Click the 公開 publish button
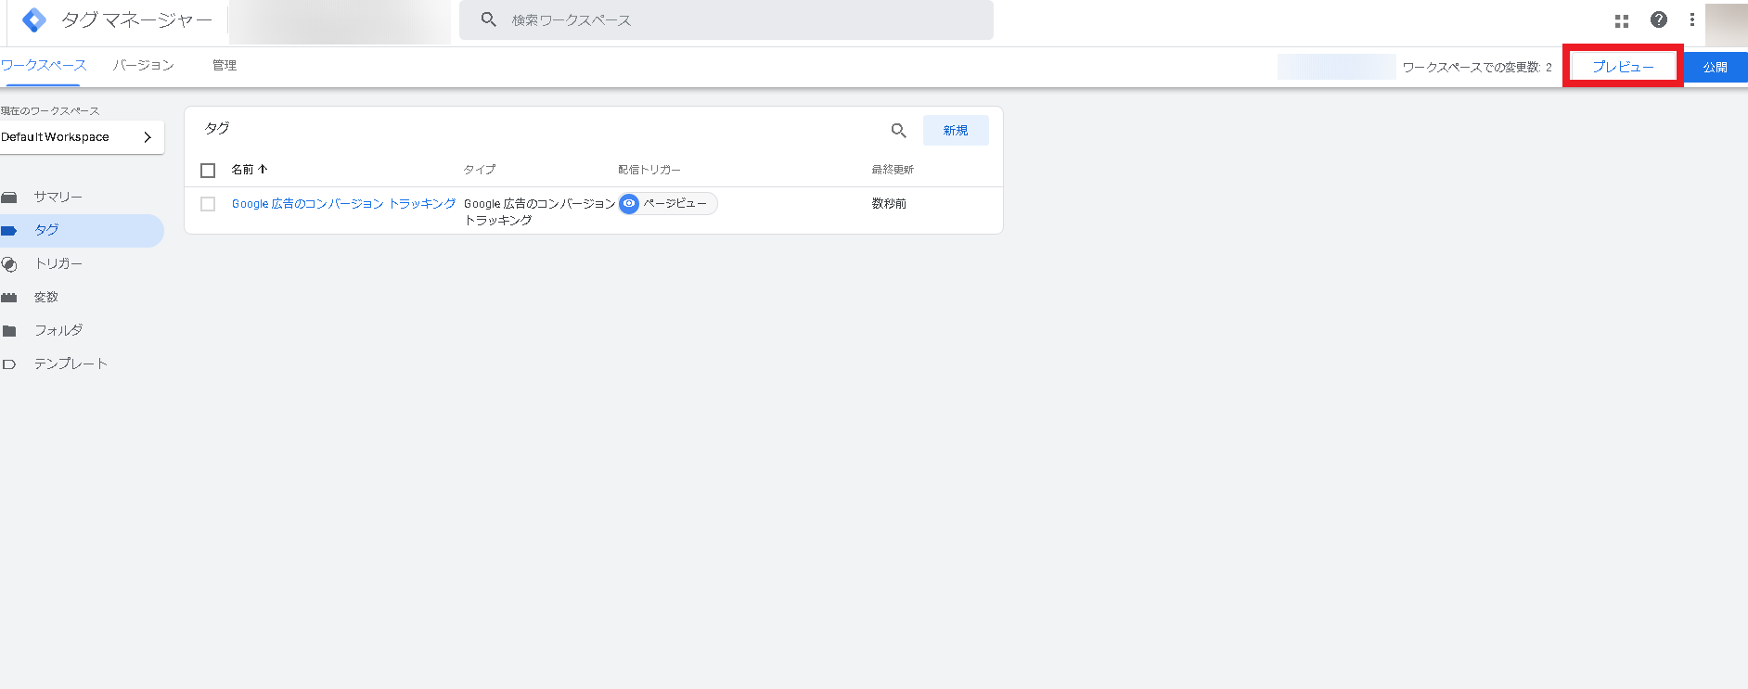 pyautogui.click(x=1716, y=67)
